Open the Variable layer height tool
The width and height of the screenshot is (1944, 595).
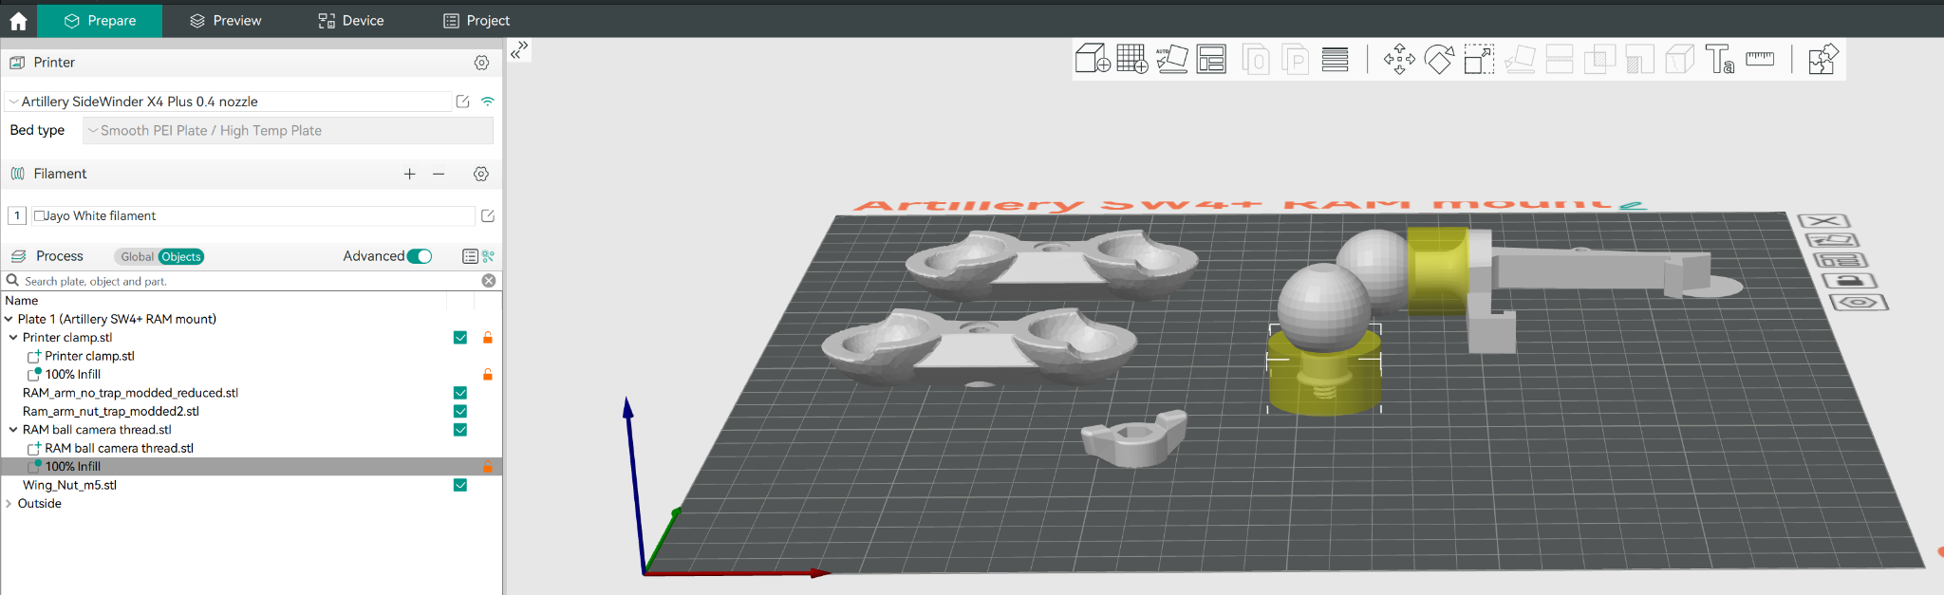(x=1335, y=59)
